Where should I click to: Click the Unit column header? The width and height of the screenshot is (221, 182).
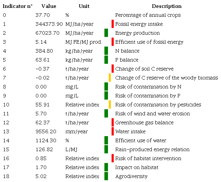[84, 6]
